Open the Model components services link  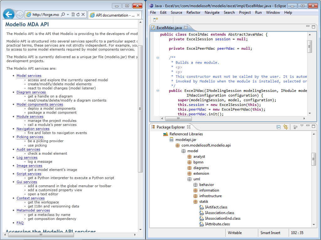tap(40, 104)
